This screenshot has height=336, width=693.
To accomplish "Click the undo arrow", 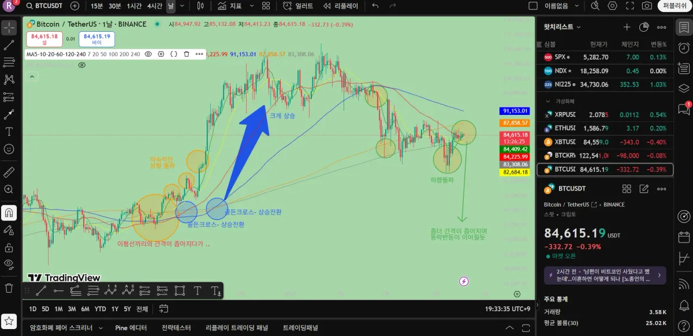I will (375, 6).
